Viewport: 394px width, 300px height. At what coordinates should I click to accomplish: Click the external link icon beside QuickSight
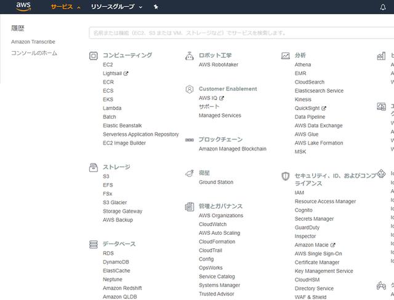(x=324, y=108)
